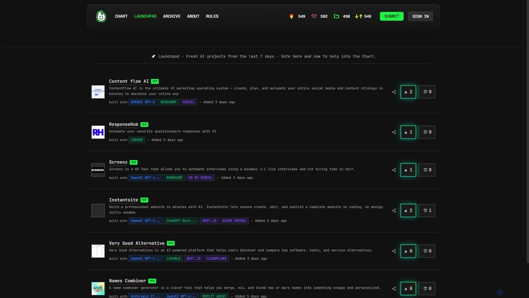
Task: Upvote Names Combiner
Action: (x=408, y=288)
